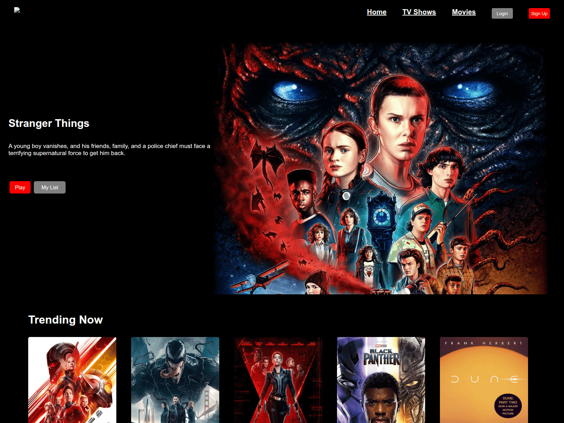Open the Black Panther poster
Screen dimensions: 564x423
click(381, 380)
